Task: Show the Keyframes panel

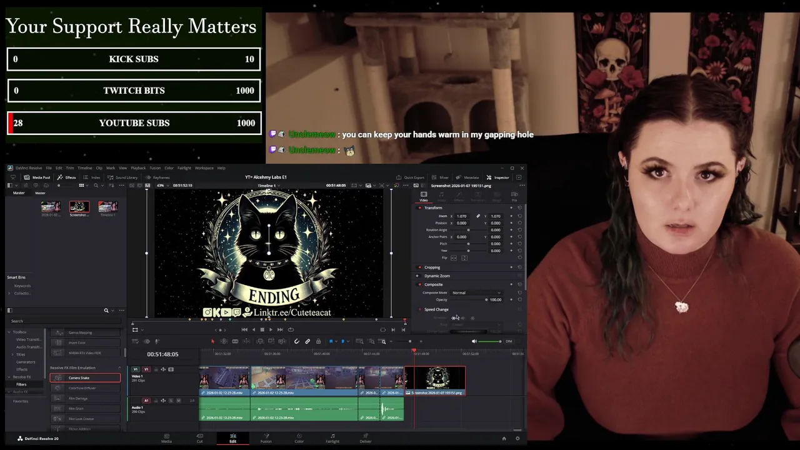Action: click(x=157, y=177)
